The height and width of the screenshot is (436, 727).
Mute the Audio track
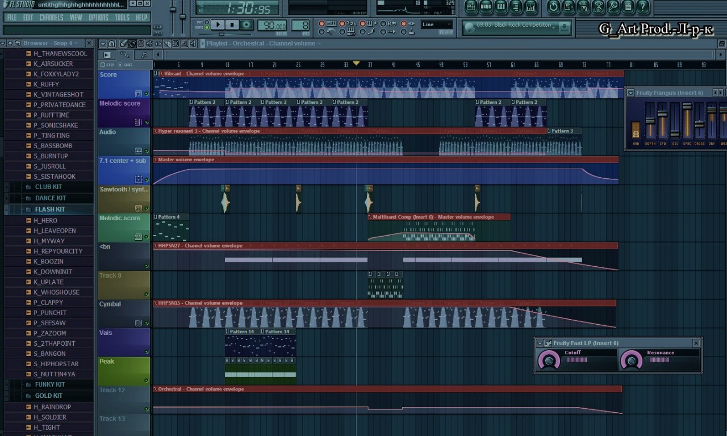click(x=147, y=152)
